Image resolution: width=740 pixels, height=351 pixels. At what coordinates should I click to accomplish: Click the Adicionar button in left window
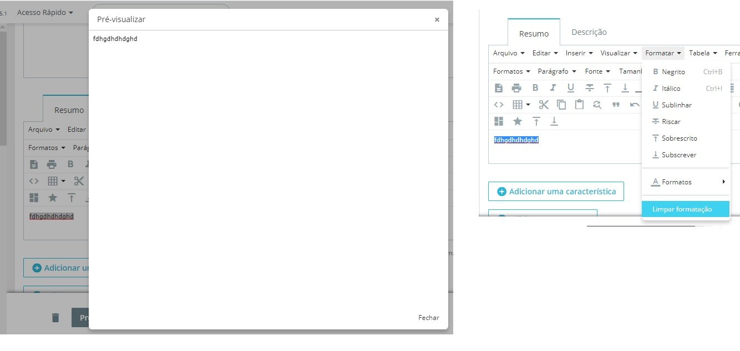(x=57, y=267)
